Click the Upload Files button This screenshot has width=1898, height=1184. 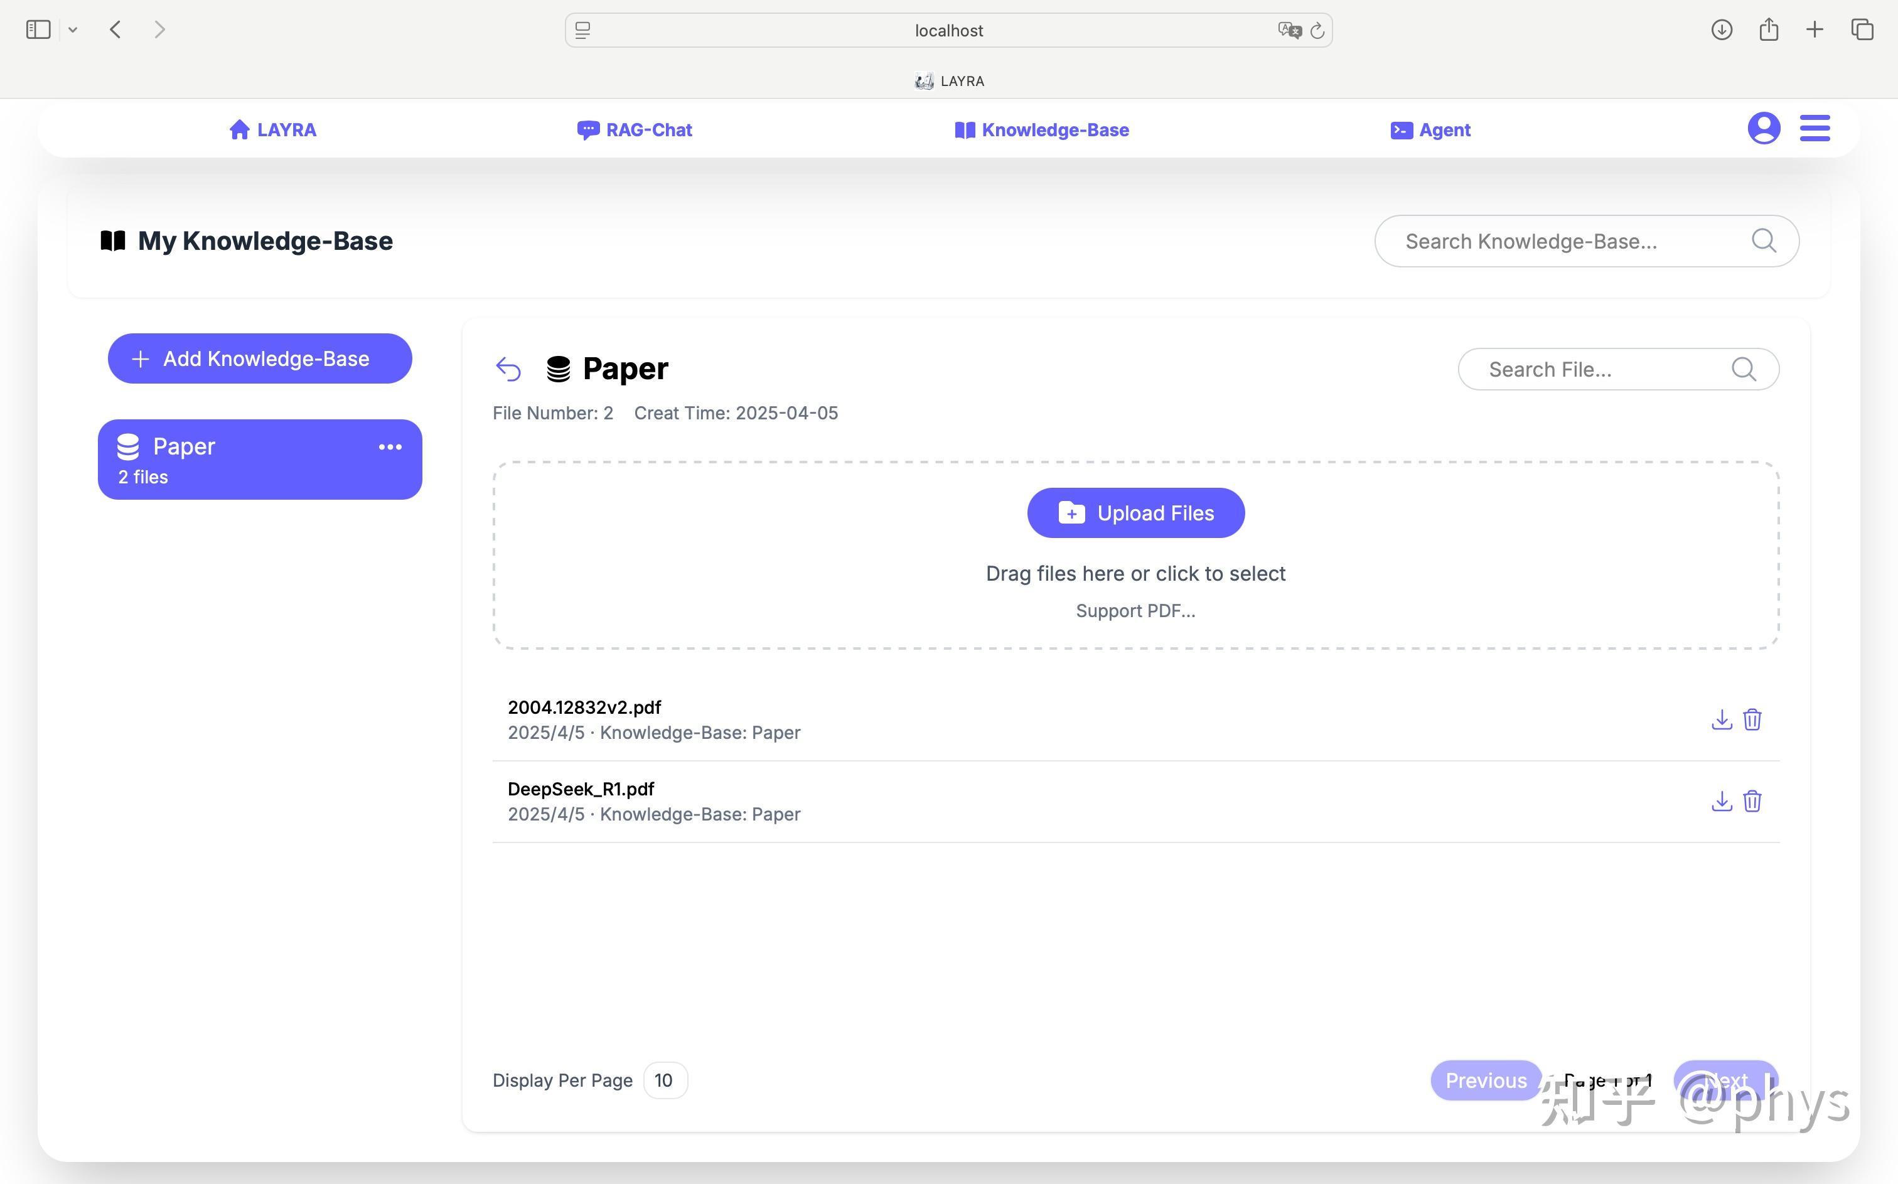point(1135,513)
